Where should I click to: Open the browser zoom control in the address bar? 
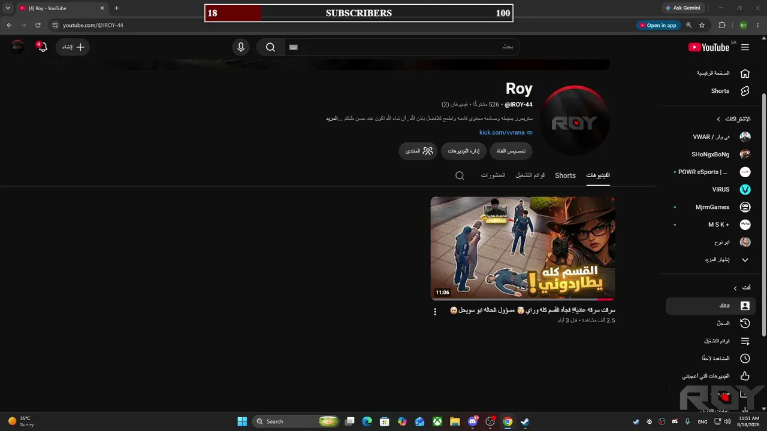point(689,25)
